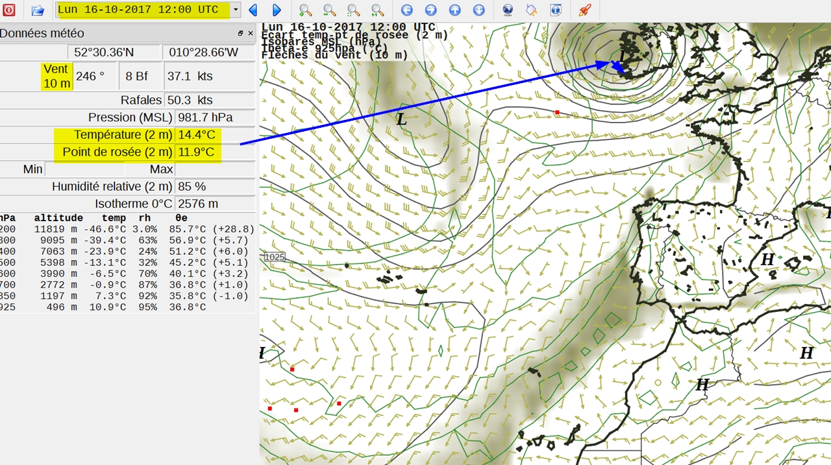
Task: Click the Vent 10 m label
Action: coord(56,77)
